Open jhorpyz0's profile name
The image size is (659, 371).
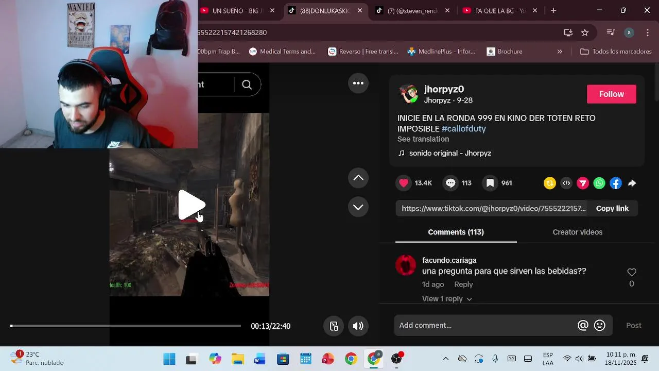444,89
